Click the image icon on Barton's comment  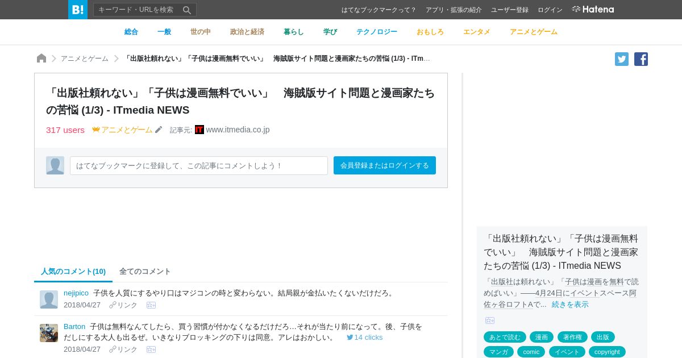coord(151,349)
